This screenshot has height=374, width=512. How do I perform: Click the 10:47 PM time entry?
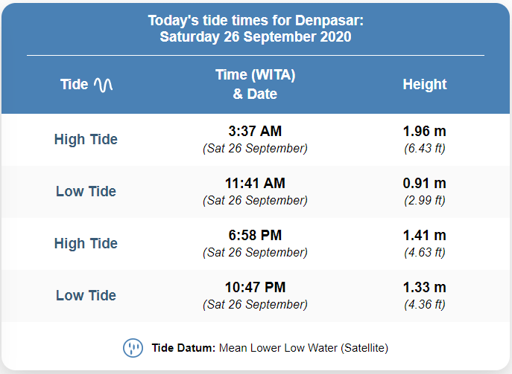(x=255, y=287)
